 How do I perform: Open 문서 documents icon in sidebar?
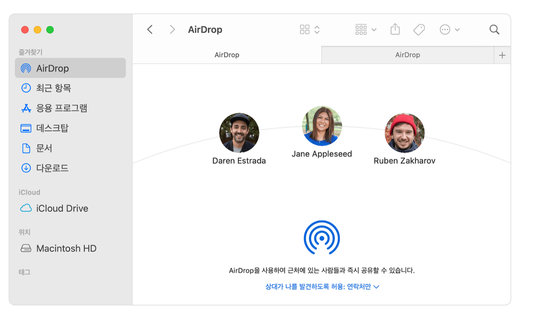tap(26, 148)
